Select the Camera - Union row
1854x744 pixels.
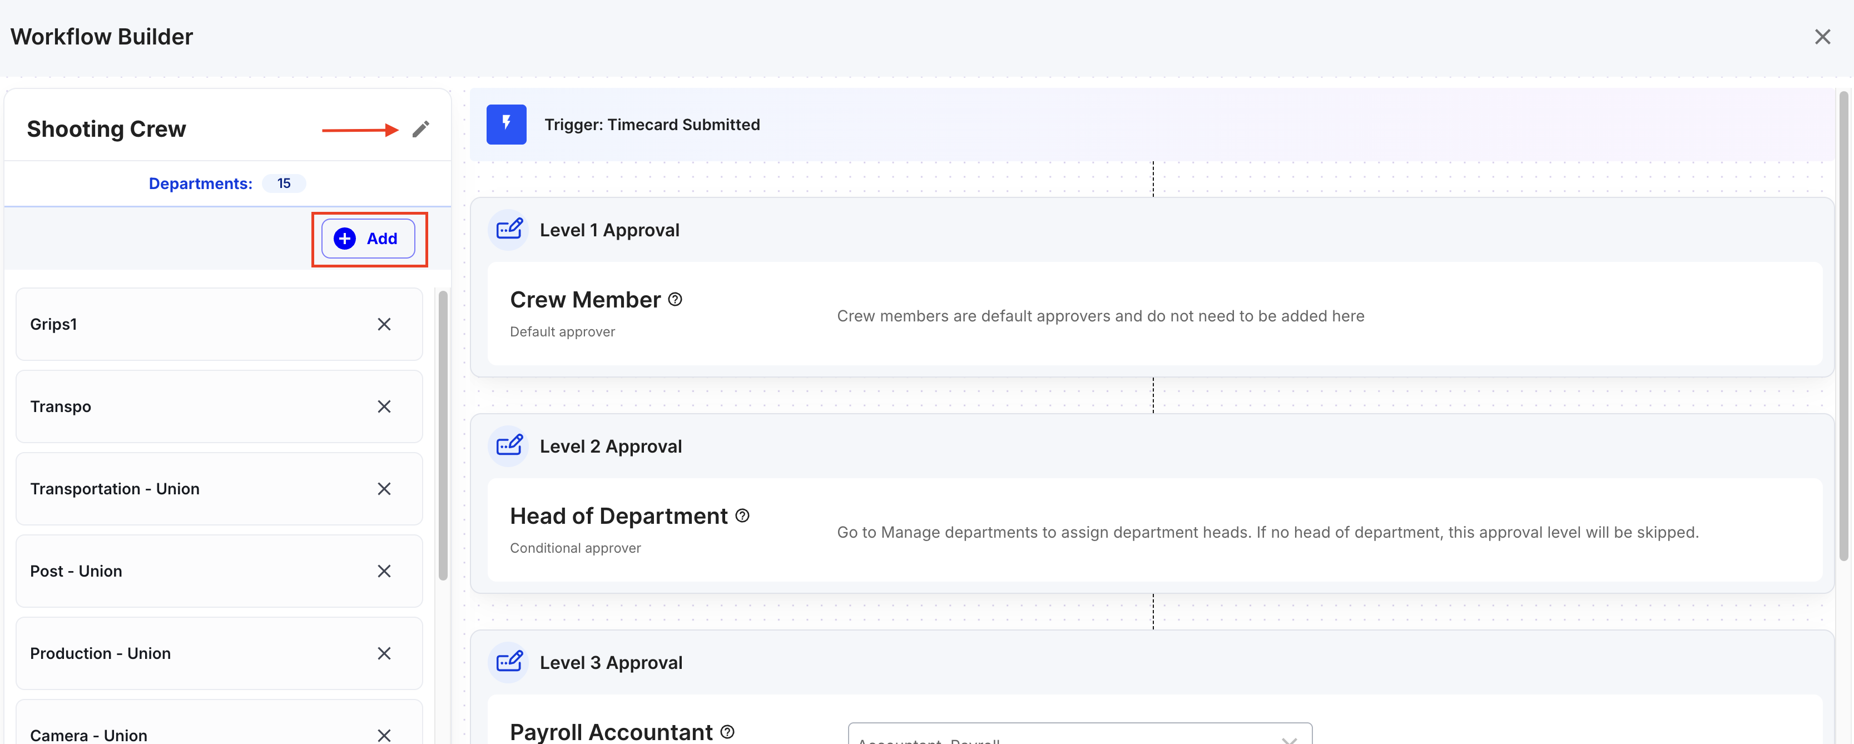click(219, 722)
